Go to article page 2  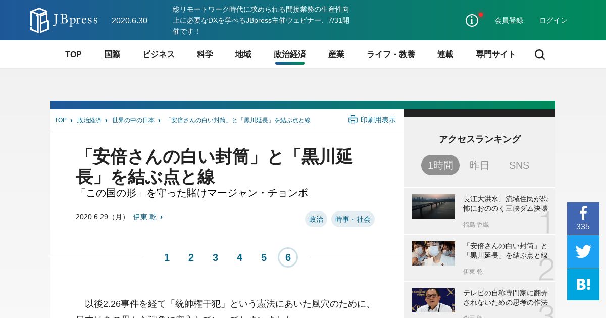(x=191, y=257)
